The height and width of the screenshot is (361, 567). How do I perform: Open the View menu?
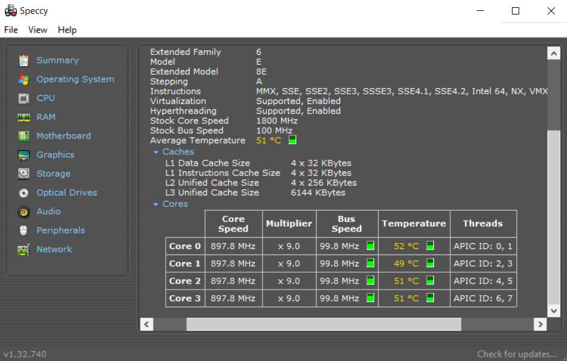38,30
